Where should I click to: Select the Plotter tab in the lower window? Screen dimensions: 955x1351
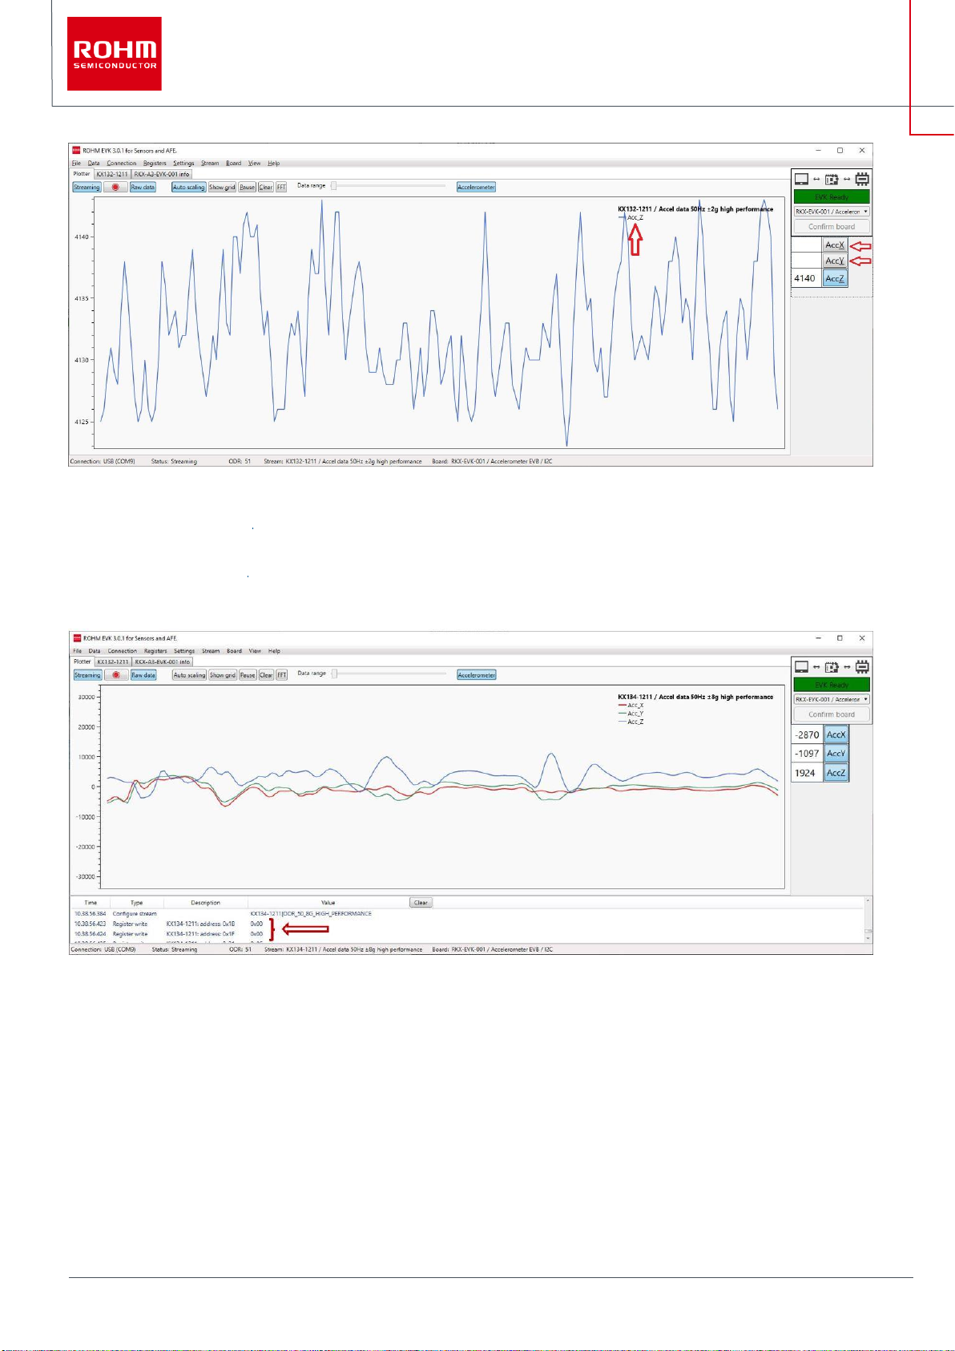tap(83, 661)
